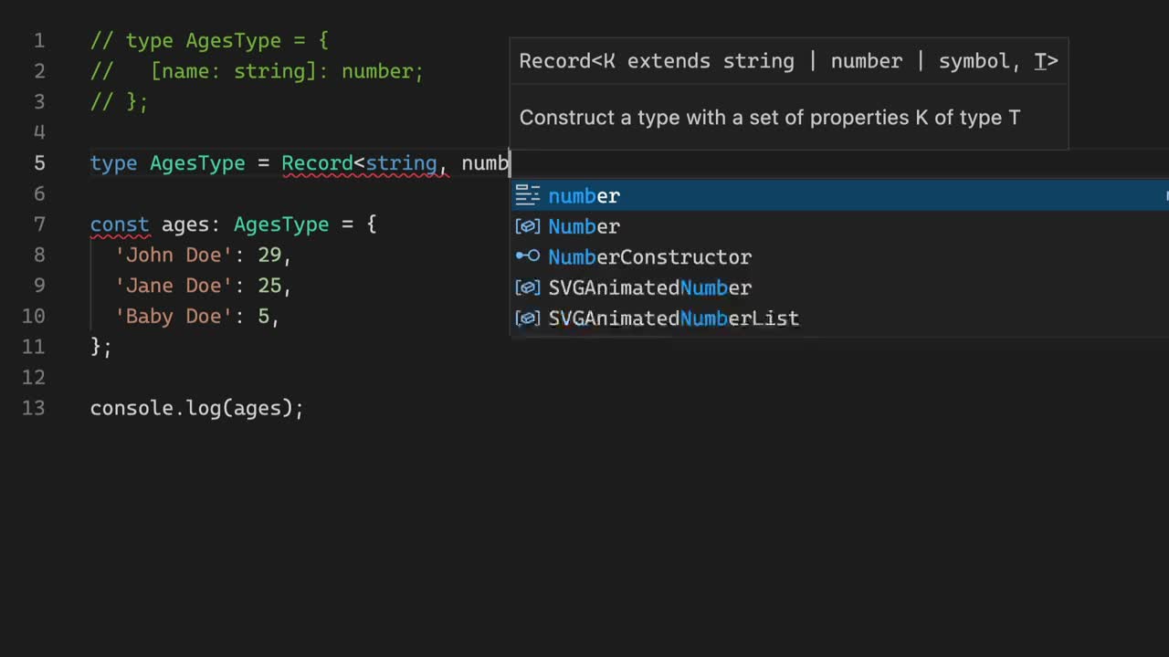This screenshot has height=657, width=1169.
Task: Click the console.log(ages) statement
Action: pos(196,408)
